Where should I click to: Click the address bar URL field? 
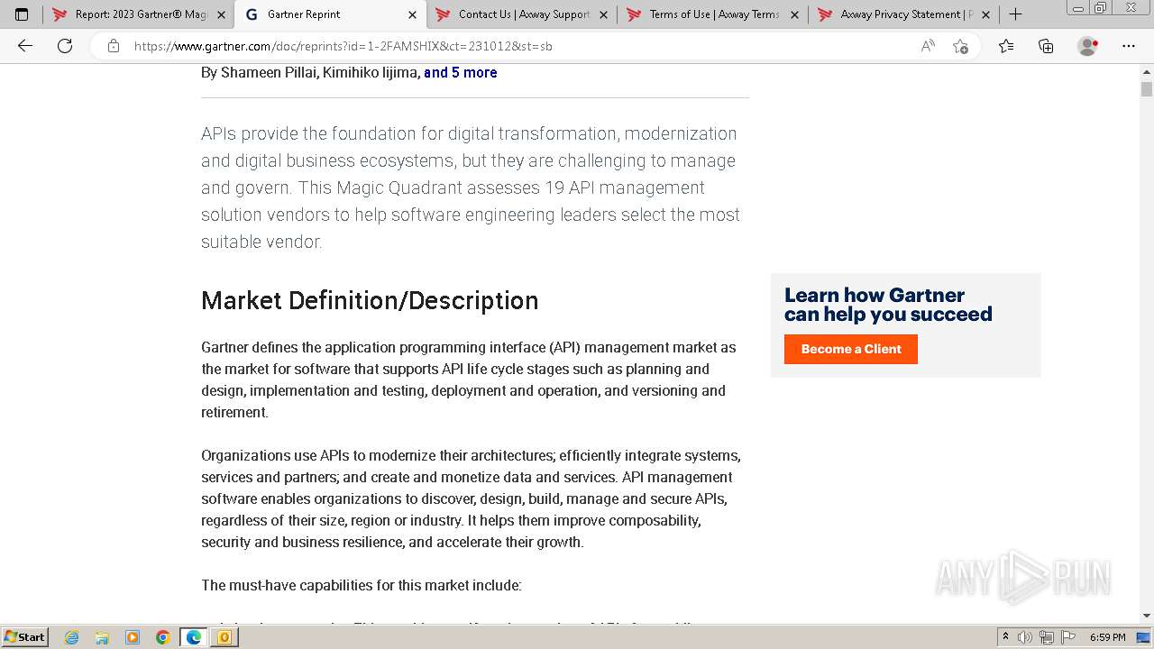click(x=523, y=46)
